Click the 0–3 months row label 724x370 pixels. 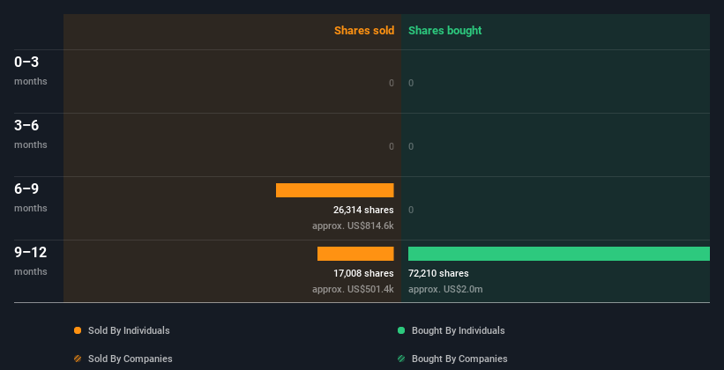pyautogui.click(x=31, y=70)
